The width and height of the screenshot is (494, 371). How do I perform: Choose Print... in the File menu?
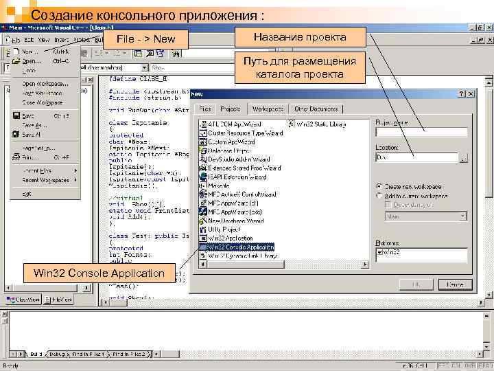(x=45, y=157)
